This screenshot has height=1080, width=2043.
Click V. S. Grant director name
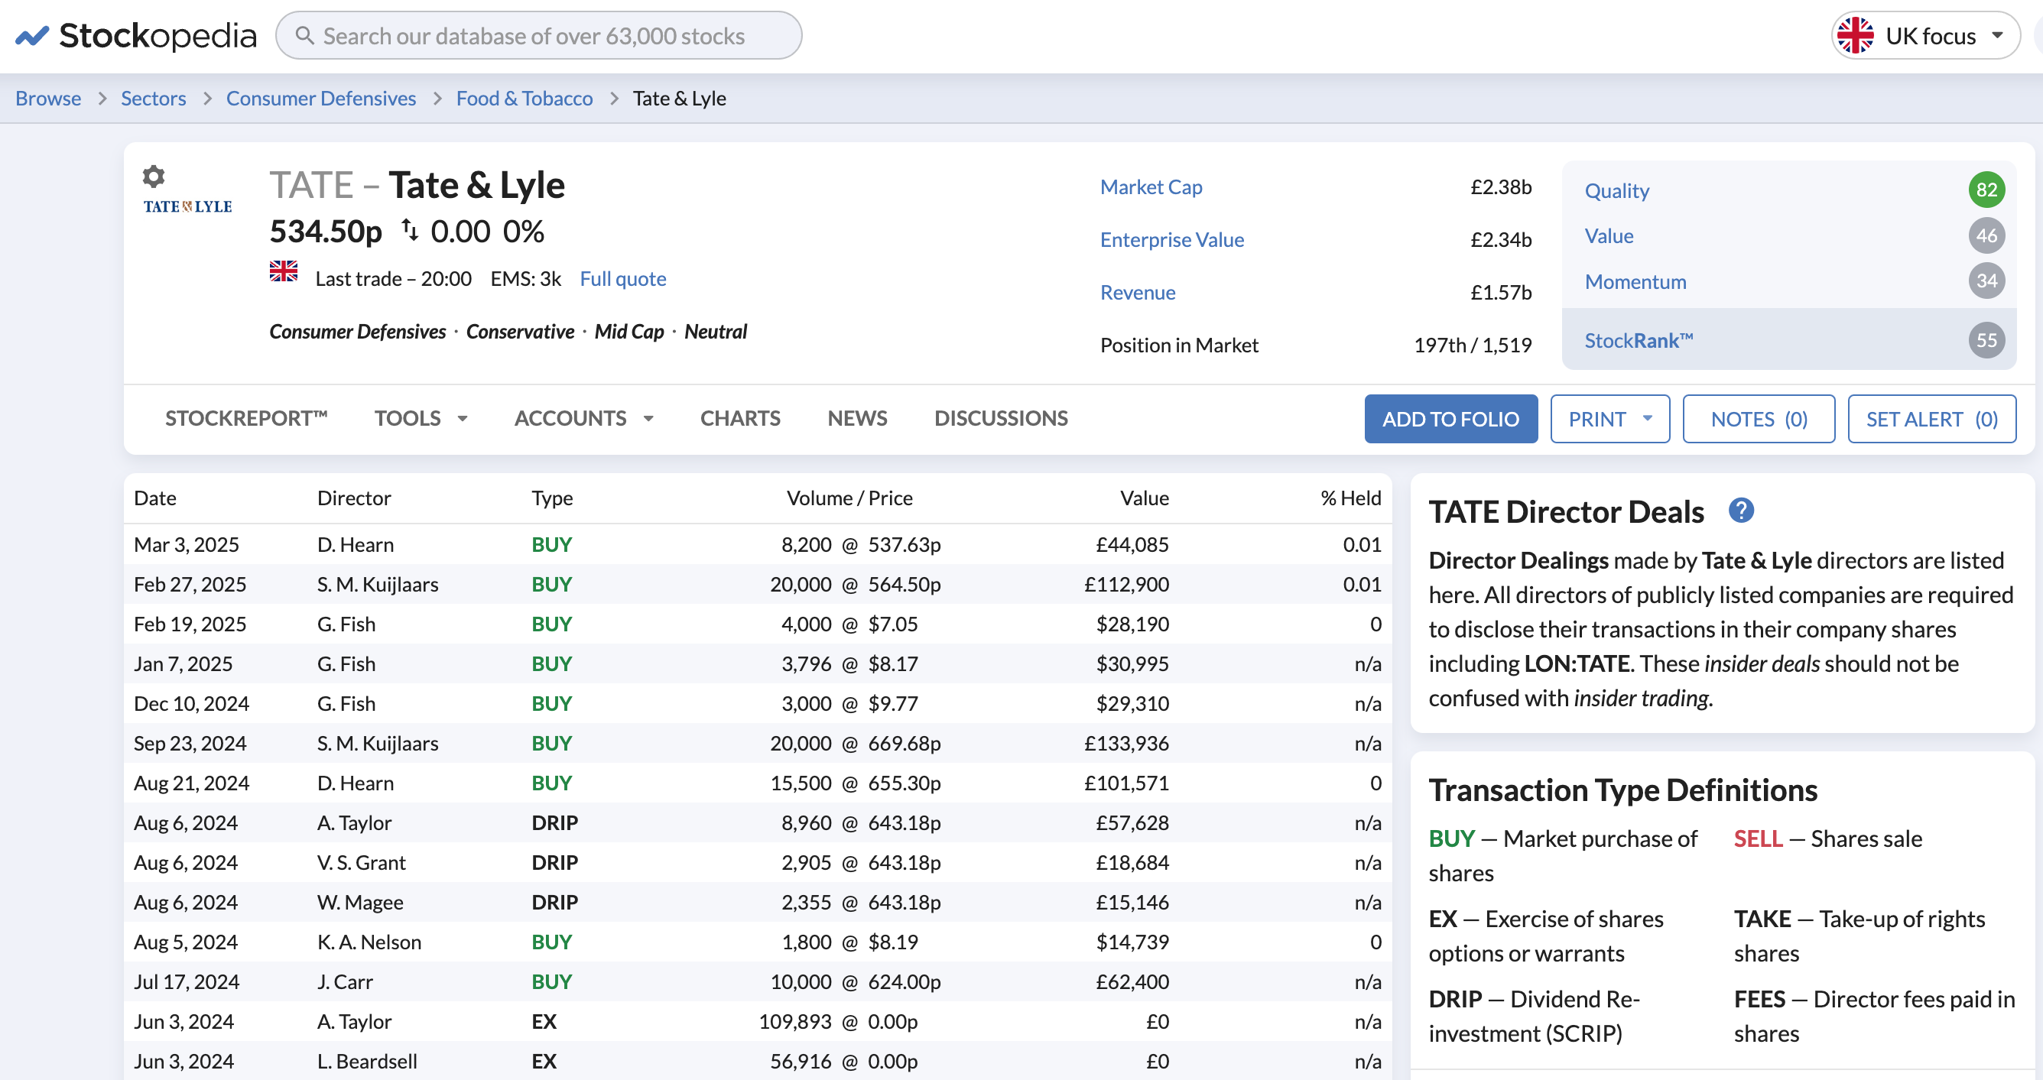coord(361,863)
